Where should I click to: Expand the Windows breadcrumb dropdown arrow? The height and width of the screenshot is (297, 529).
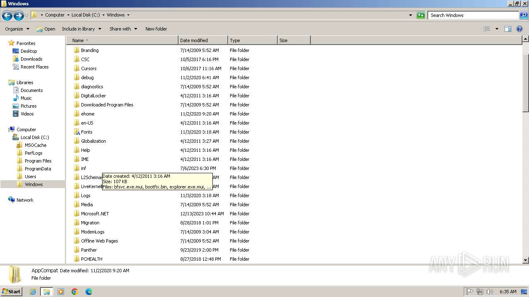pos(128,15)
